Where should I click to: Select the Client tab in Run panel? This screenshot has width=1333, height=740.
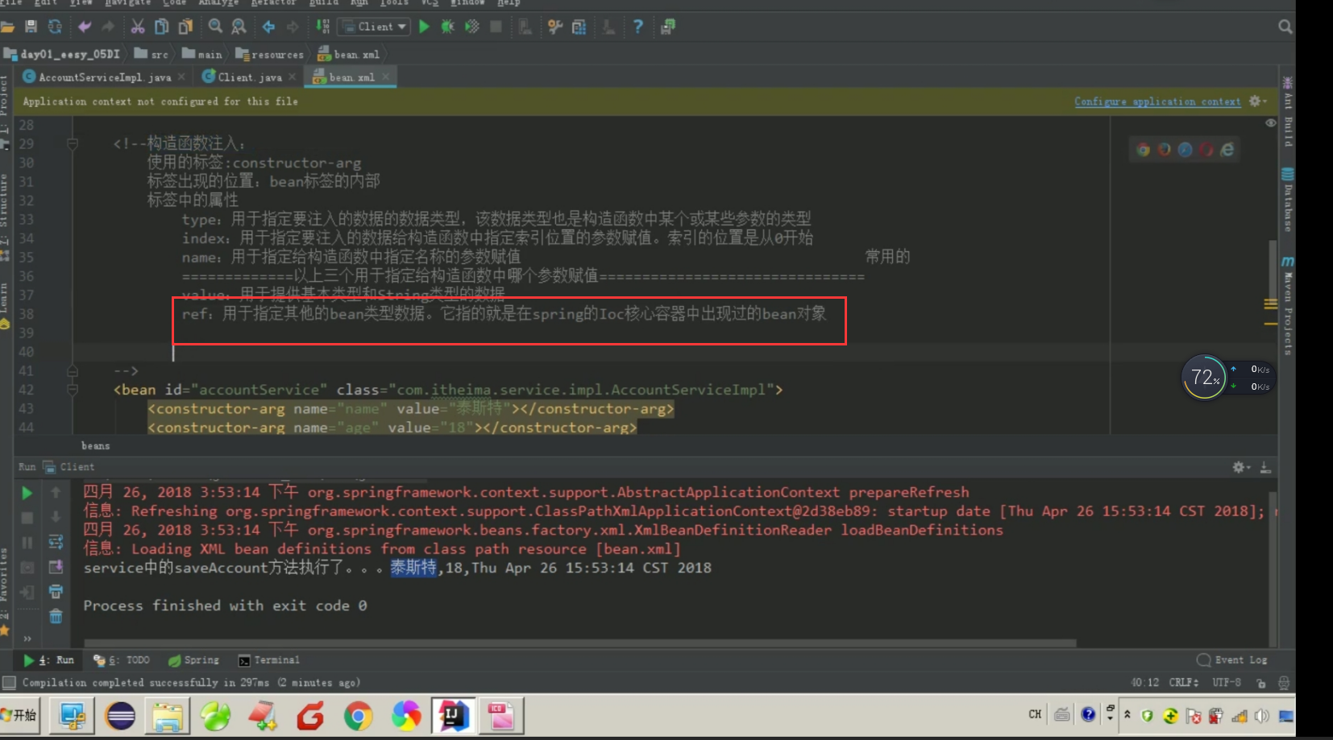click(x=69, y=467)
